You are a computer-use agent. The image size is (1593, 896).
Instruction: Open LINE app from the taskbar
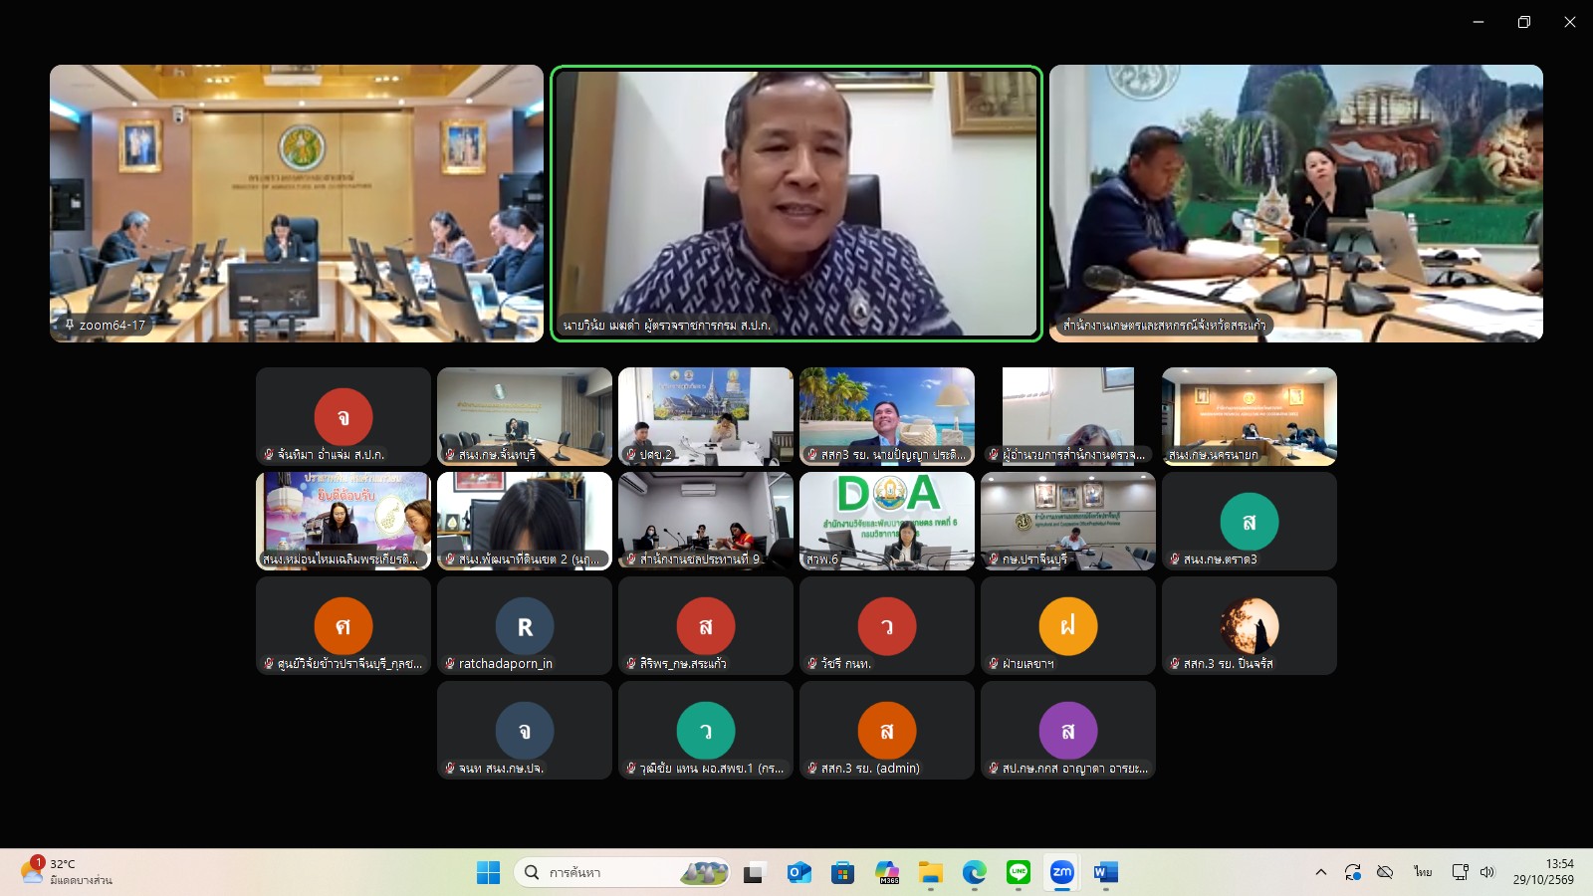pos(1019,873)
